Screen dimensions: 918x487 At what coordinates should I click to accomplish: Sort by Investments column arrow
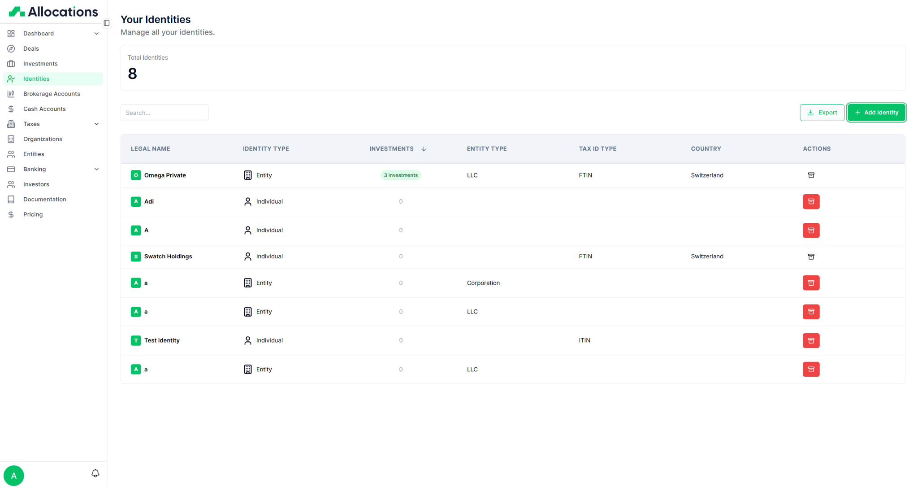[x=424, y=149]
